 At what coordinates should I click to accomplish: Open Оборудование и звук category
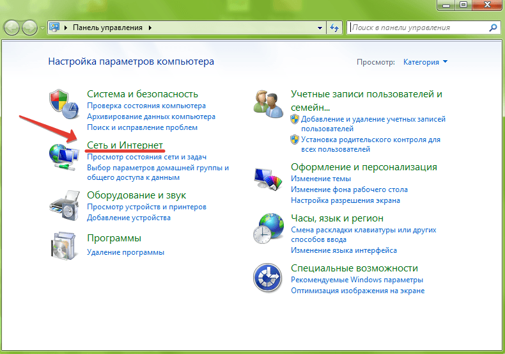137,195
